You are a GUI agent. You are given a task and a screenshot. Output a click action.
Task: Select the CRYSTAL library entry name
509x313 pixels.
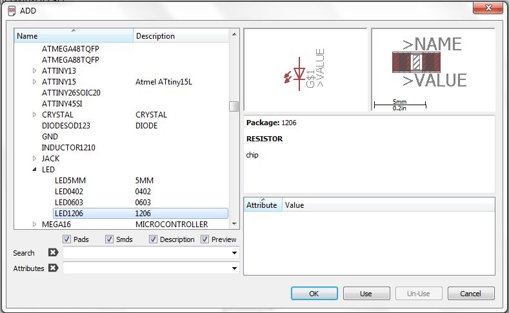(57, 115)
